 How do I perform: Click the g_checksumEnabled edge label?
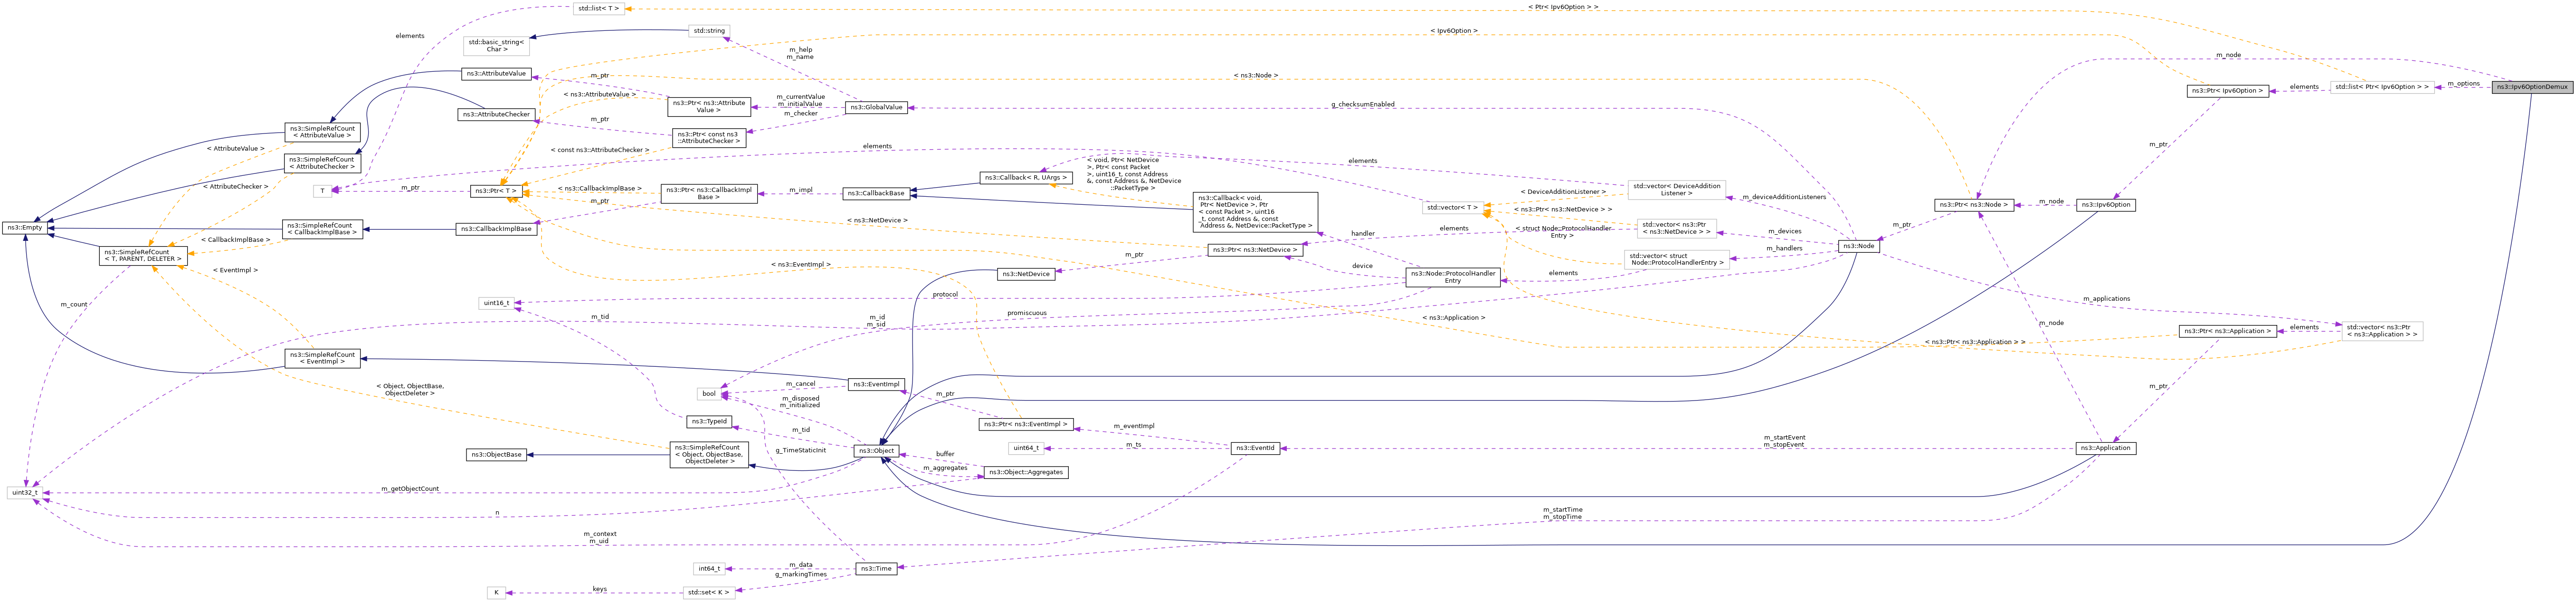1362,104
